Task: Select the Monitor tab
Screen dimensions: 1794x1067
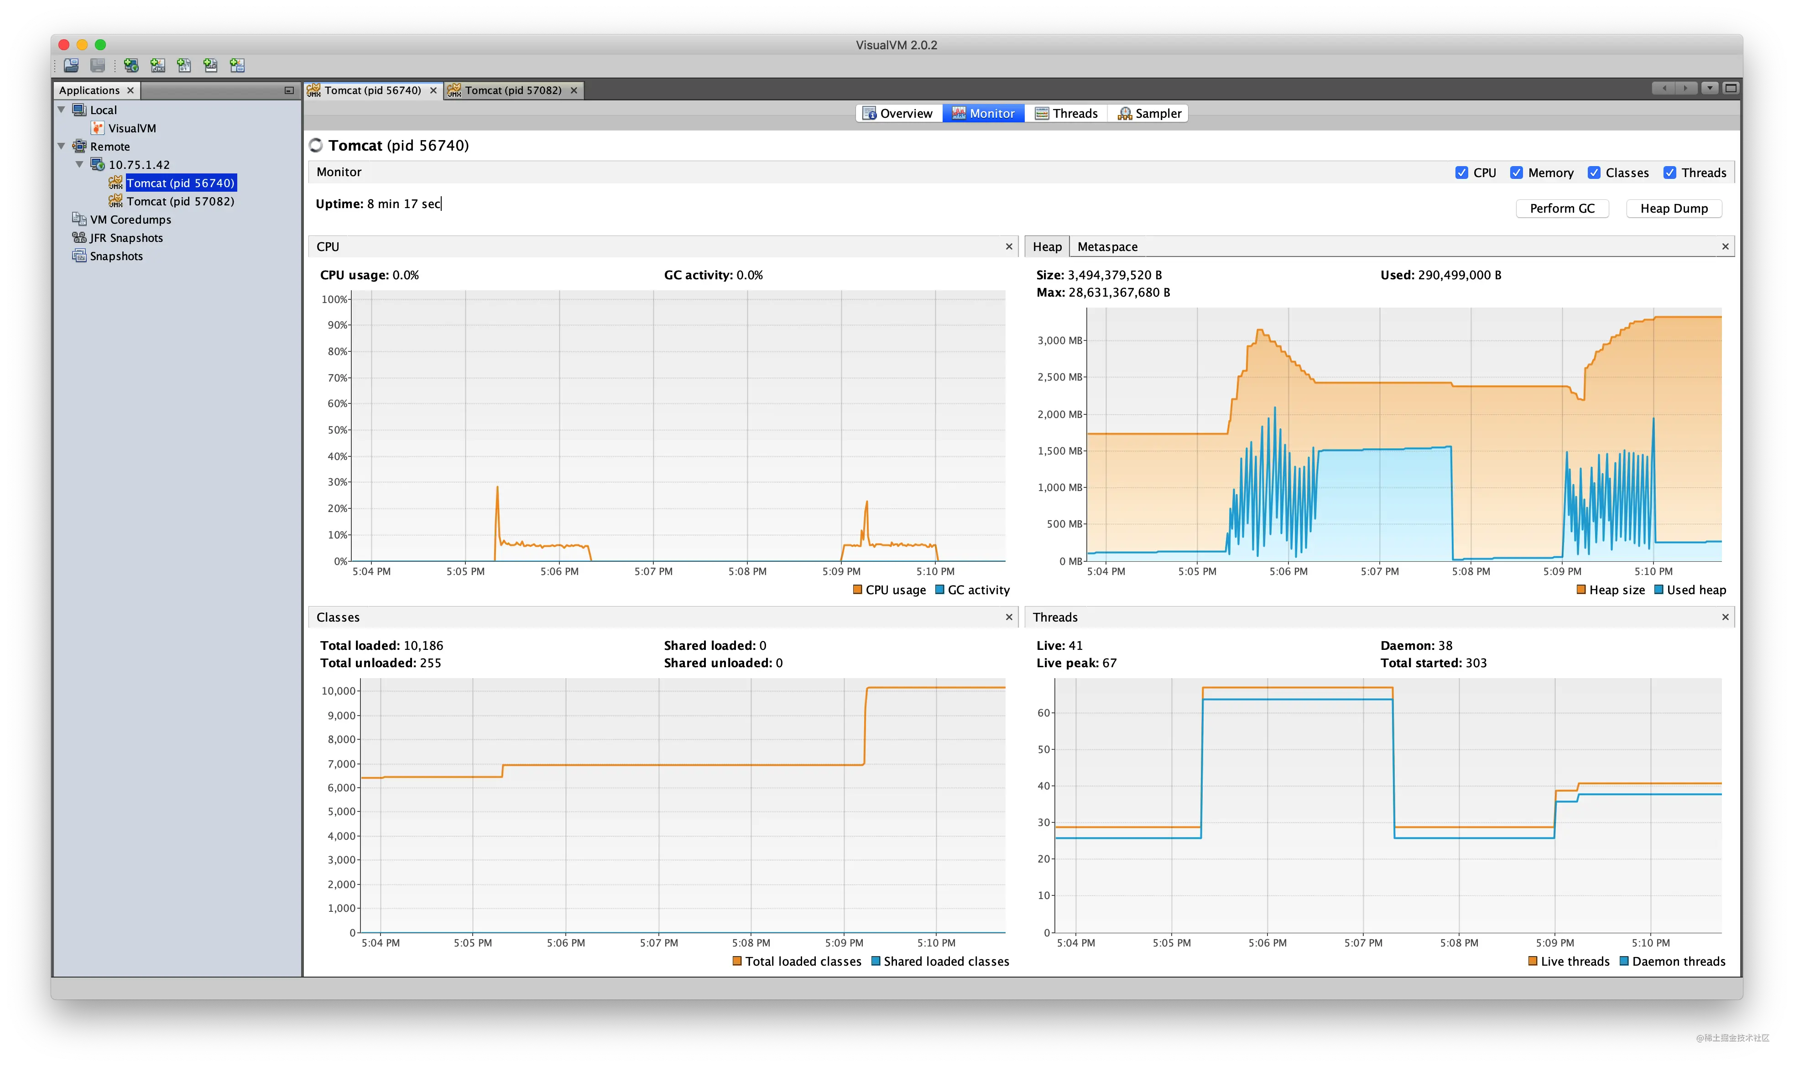Action: 983,114
